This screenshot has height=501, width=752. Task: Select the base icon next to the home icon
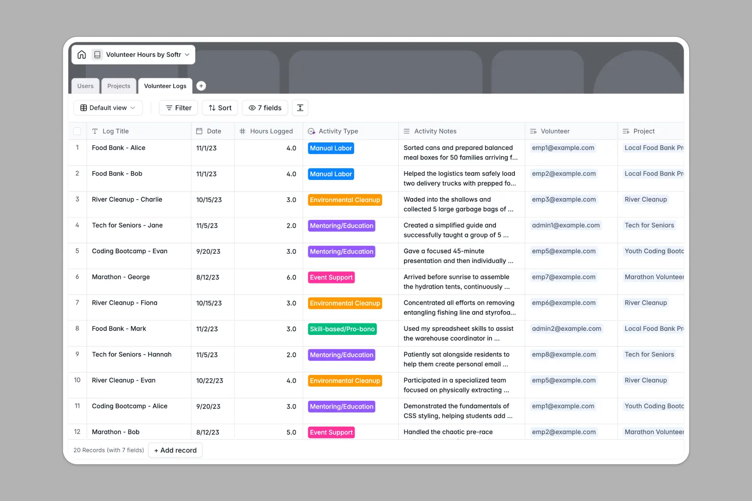click(x=97, y=54)
